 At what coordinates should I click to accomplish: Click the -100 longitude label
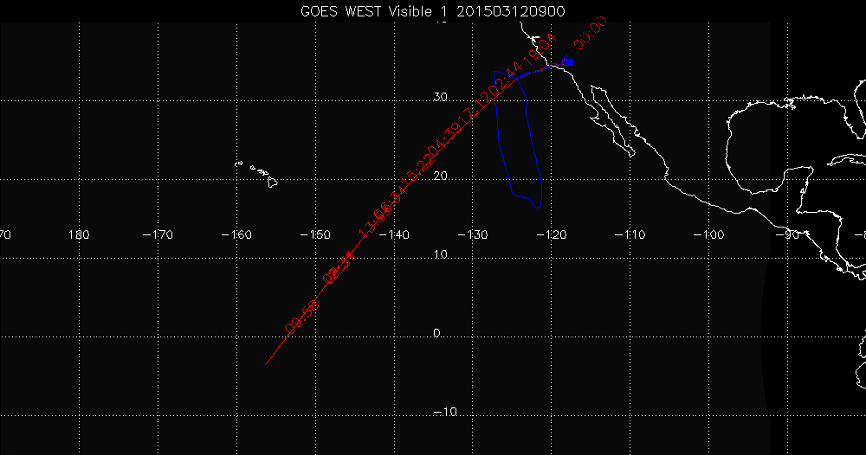[x=708, y=235]
